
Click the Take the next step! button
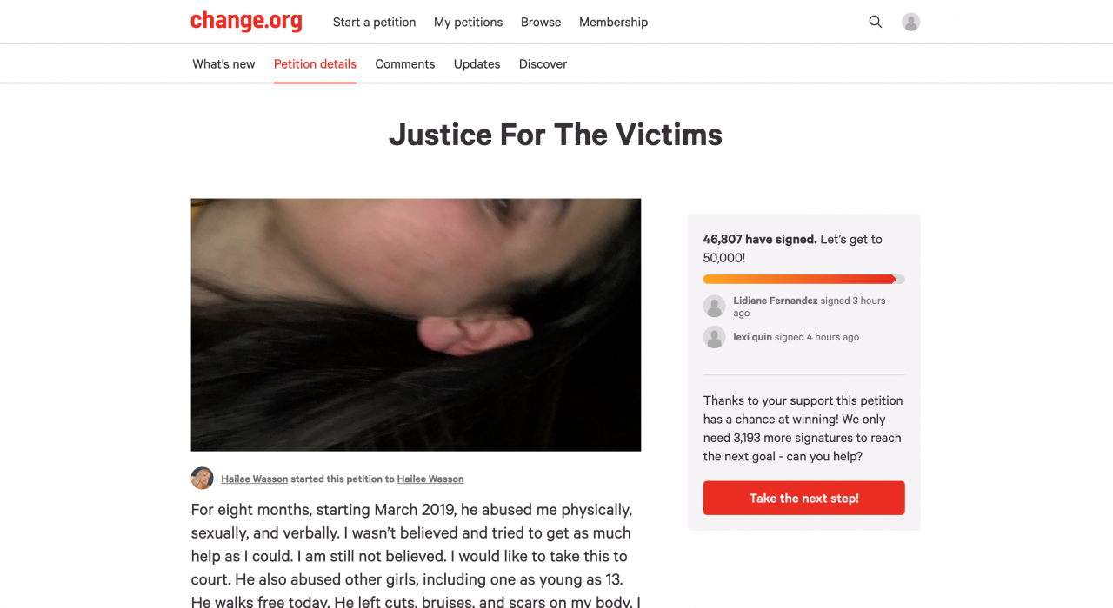pyautogui.click(x=804, y=498)
